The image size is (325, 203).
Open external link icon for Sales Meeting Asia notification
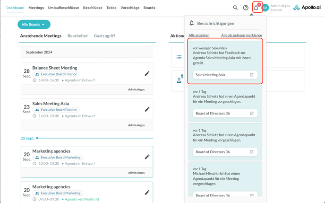click(252, 75)
